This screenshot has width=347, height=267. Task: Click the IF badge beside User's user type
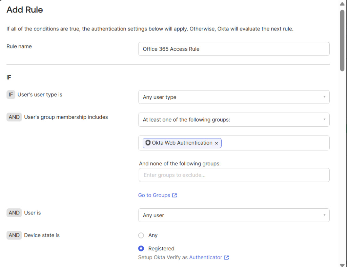[x=11, y=95]
